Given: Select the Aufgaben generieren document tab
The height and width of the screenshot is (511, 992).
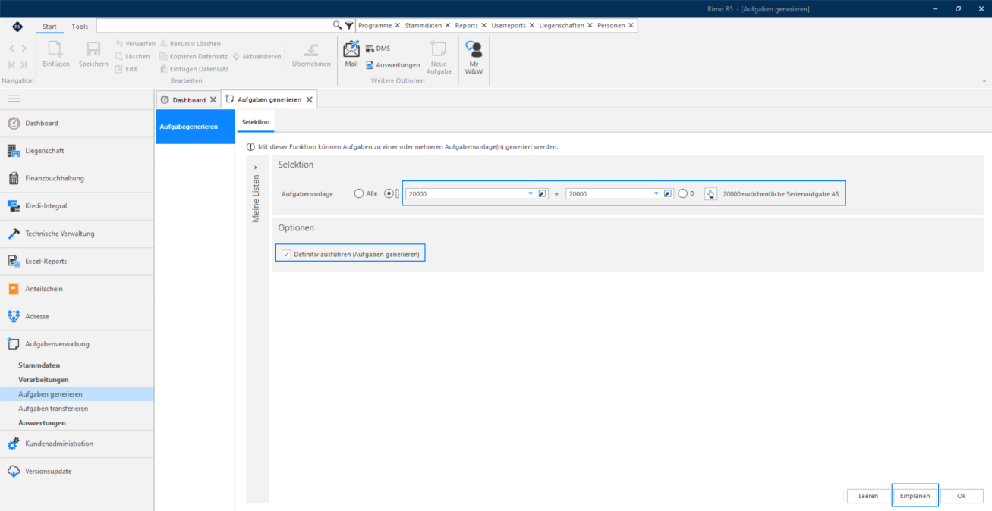Looking at the screenshot, I should (269, 100).
